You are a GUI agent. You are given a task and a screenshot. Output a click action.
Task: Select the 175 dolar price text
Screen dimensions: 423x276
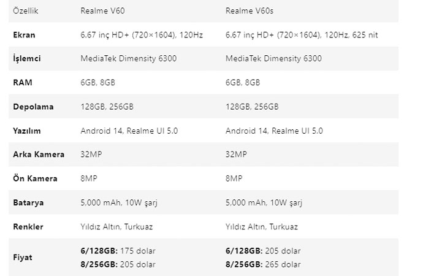pyautogui.click(x=138, y=251)
